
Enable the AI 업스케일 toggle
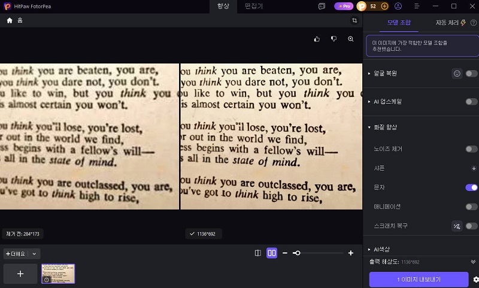(x=471, y=102)
